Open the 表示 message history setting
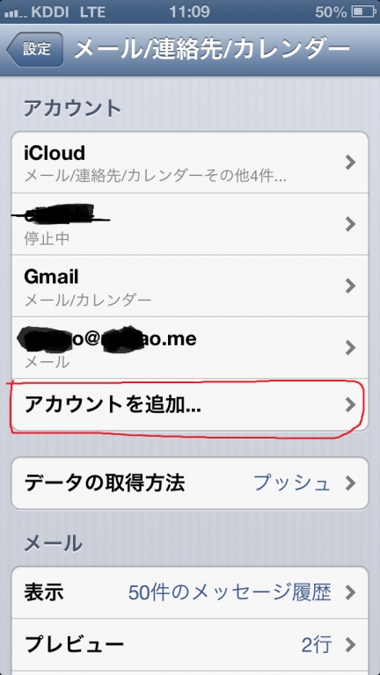The image size is (380, 675). tap(190, 592)
